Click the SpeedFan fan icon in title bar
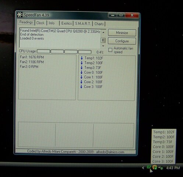The image size is (183, 177). pyautogui.click(x=20, y=15)
